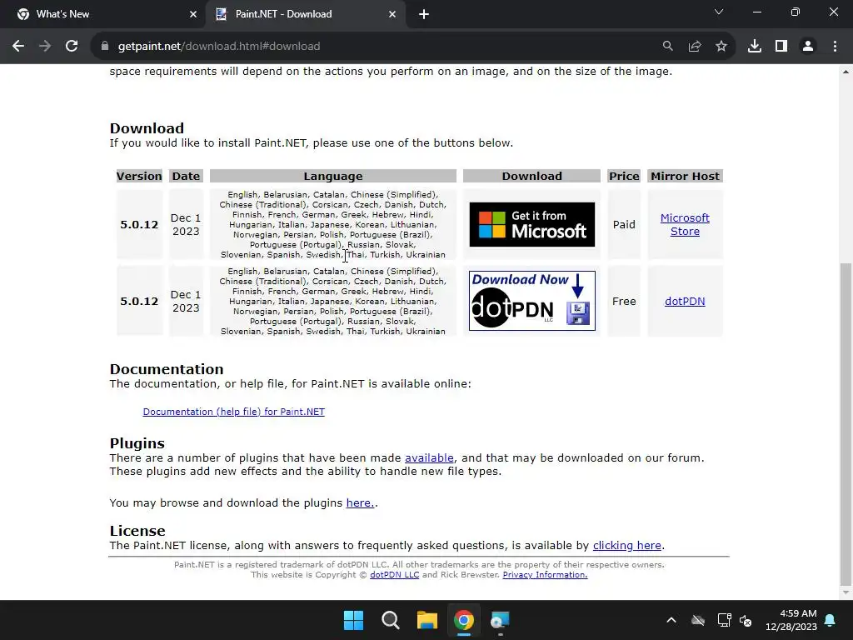Click the 'Free' price cell
The width and height of the screenshot is (853, 640).
[624, 302]
